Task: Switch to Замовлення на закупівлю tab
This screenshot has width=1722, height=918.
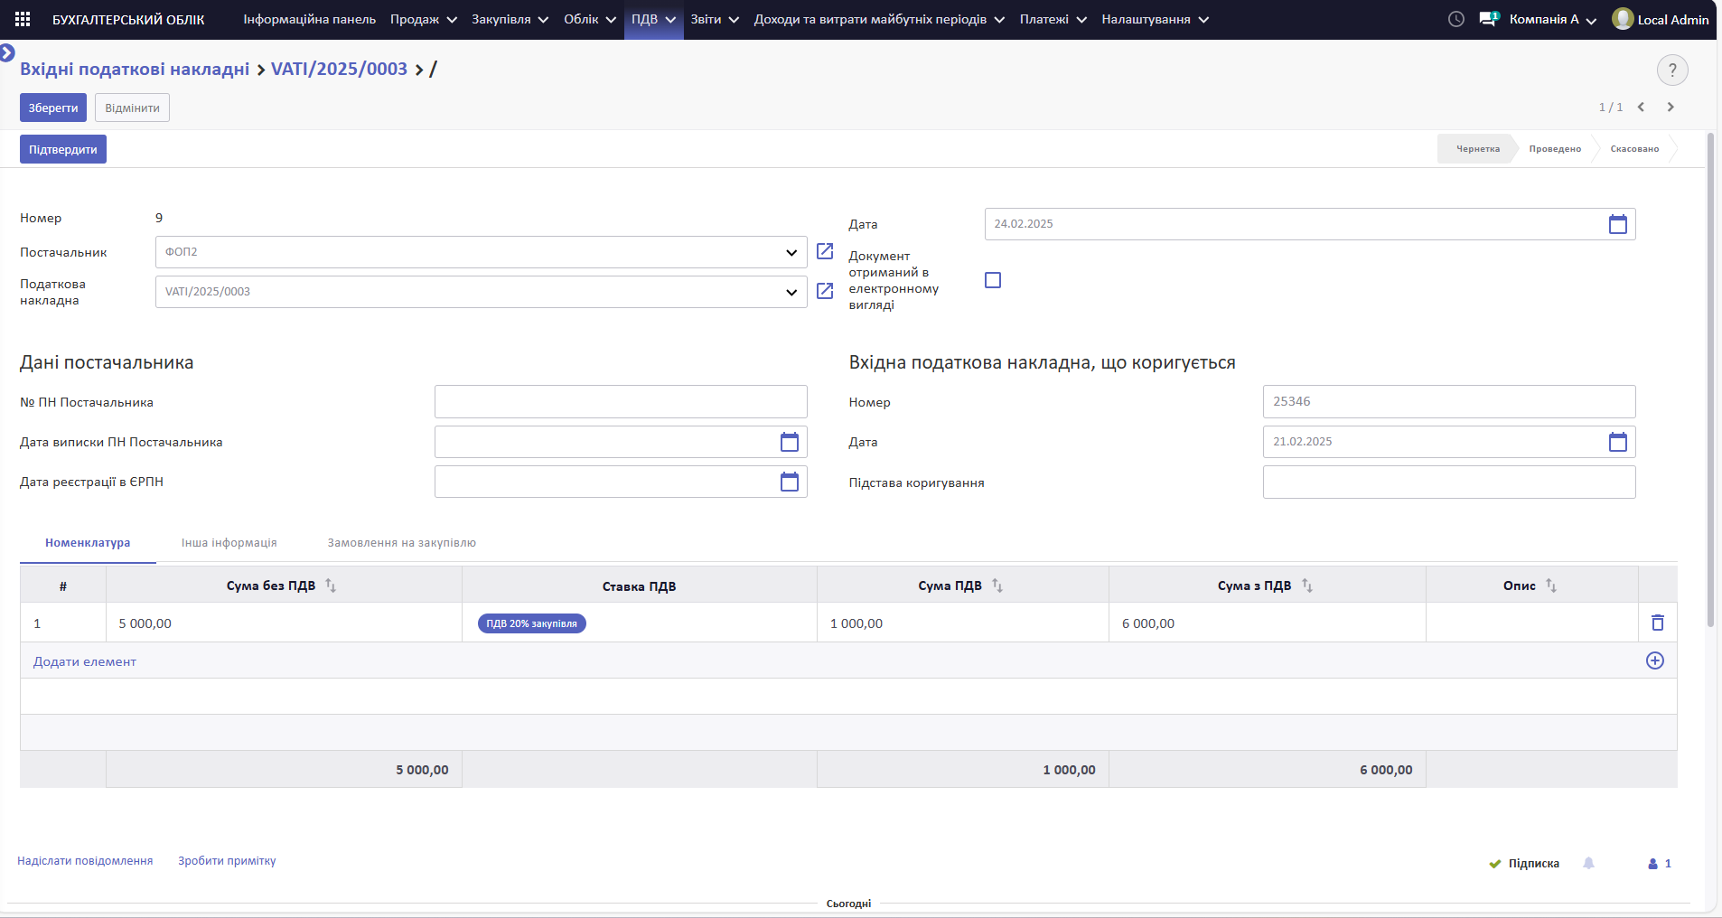Action: coord(402,543)
